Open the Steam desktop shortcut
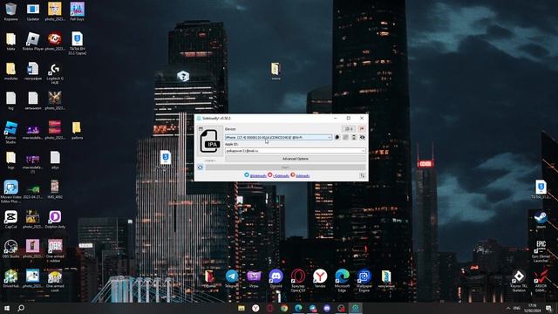The image size is (558, 314). click(541, 219)
